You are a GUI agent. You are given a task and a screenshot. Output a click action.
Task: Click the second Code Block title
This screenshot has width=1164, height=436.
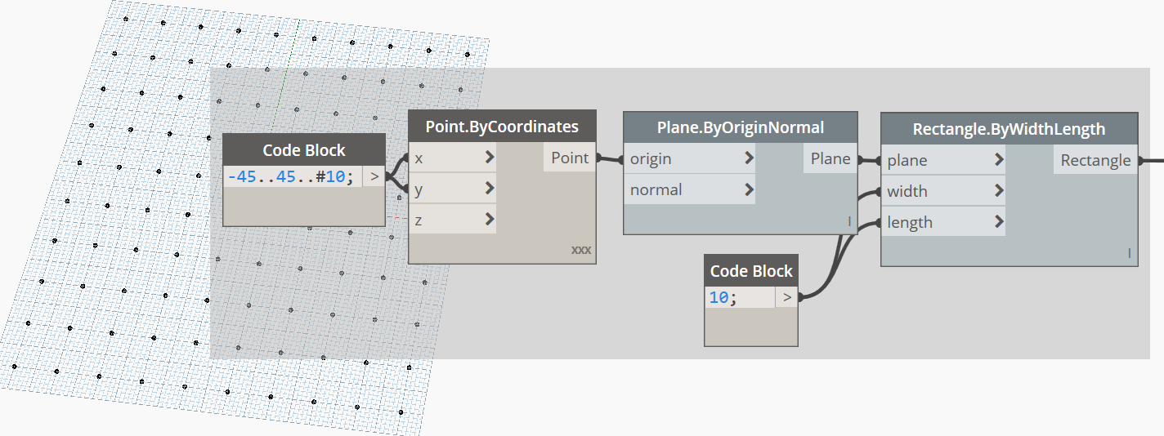coord(751,270)
